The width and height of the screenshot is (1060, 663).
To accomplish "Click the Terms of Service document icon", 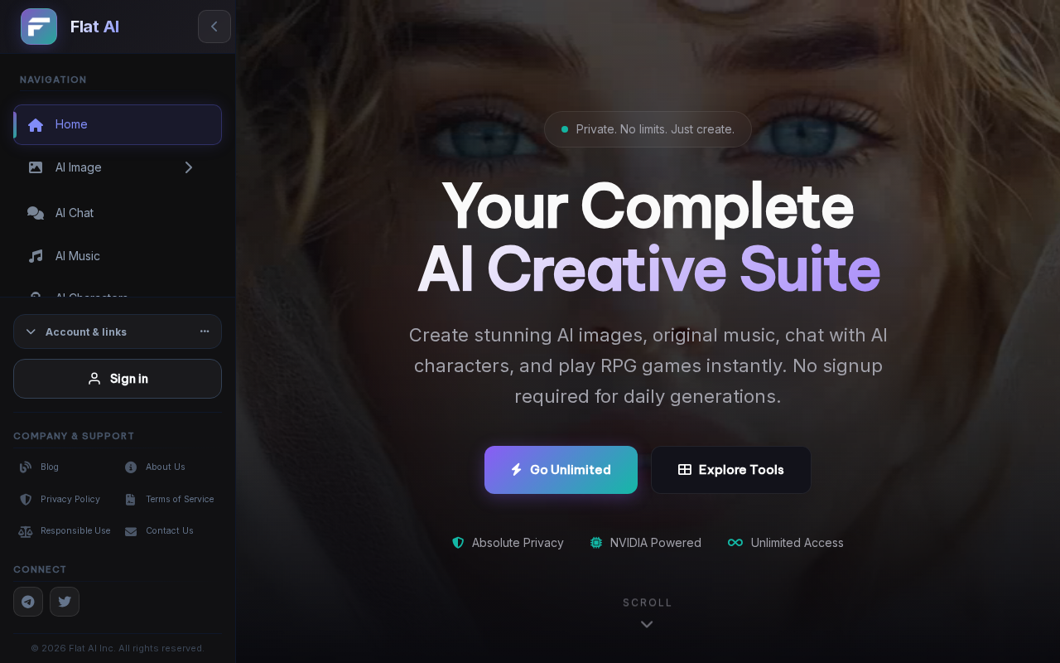I will (x=131, y=500).
